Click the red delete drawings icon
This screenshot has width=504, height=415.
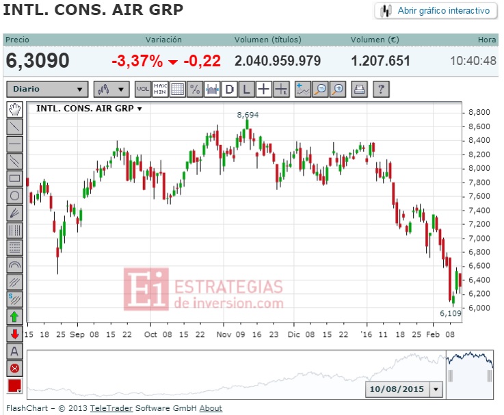pyautogui.click(x=14, y=369)
